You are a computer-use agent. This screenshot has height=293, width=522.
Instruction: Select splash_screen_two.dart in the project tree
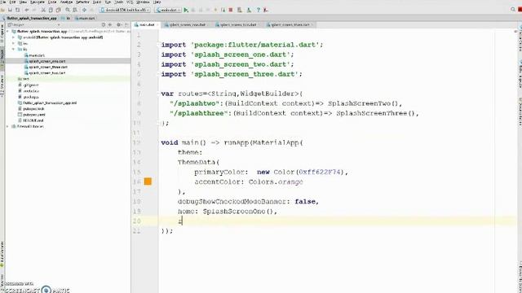[47, 72]
